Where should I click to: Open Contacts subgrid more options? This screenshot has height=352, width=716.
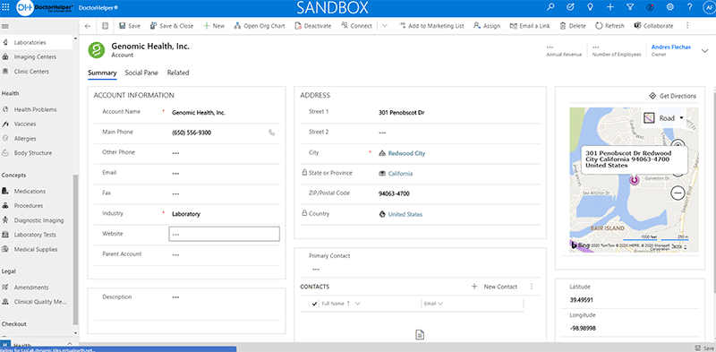click(x=531, y=287)
